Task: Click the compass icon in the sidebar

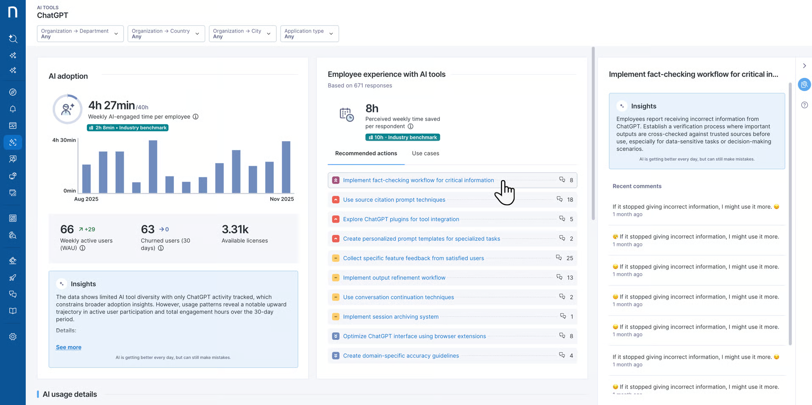Action: pyautogui.click(x=13, y=92)
